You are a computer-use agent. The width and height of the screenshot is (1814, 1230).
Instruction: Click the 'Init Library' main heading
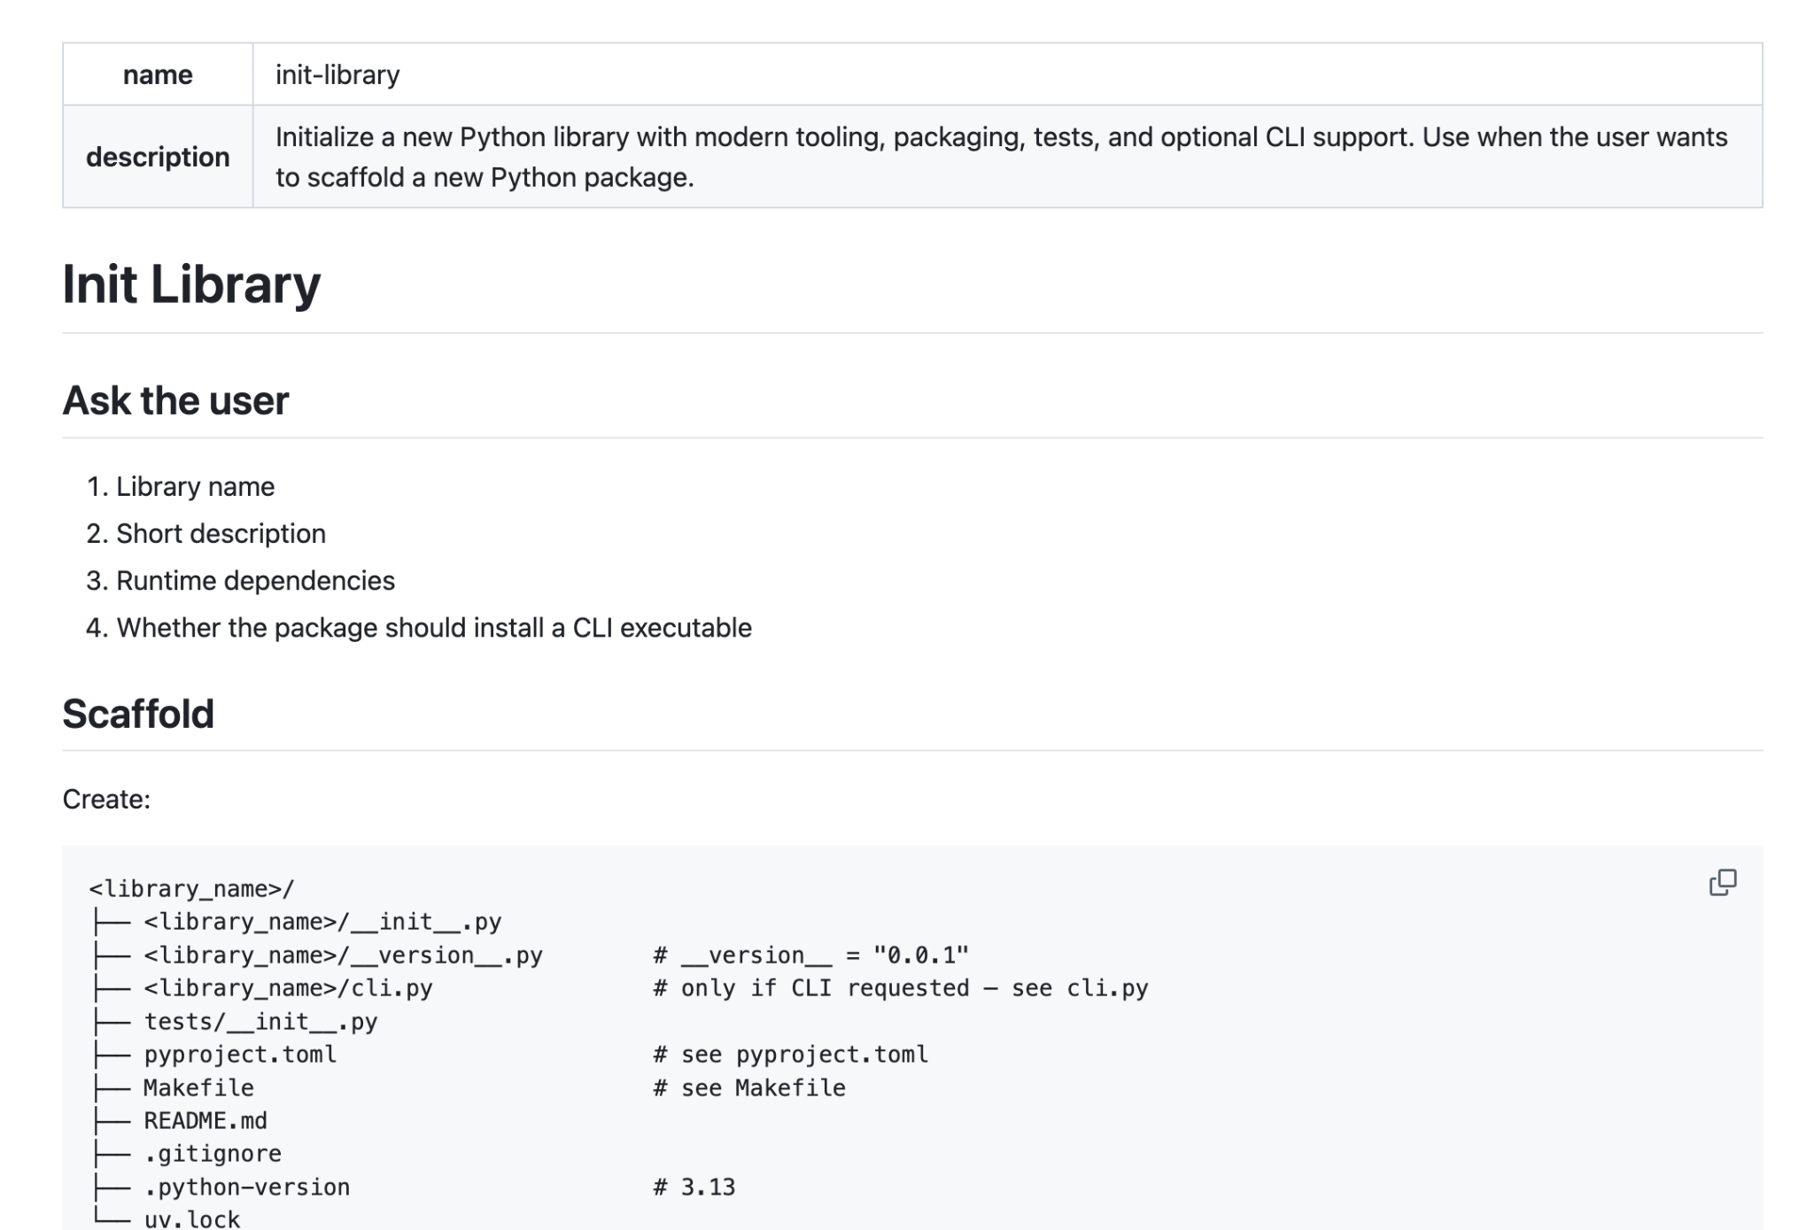tap(191, 284)
